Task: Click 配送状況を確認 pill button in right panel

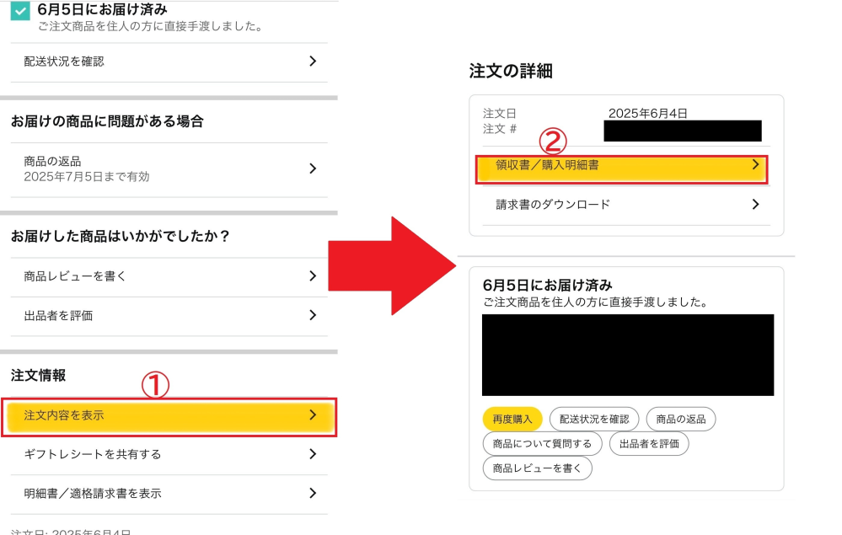Action: tap(594, 419)
